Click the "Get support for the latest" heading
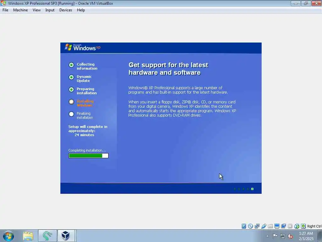This screenshot has width=322, height=242. coord(169,65)
